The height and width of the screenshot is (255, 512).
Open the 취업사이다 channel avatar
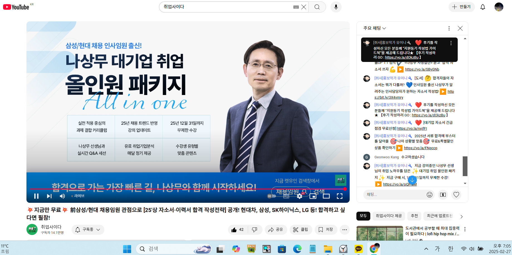click(32, 229)
